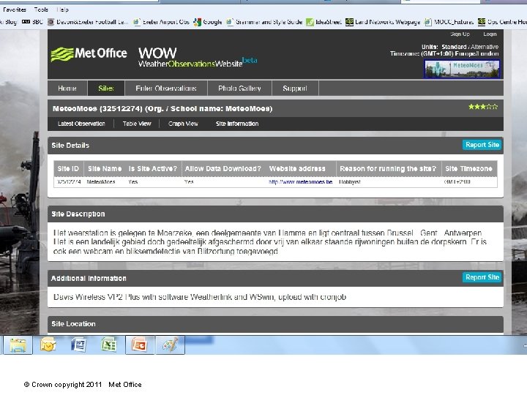The width and height of the screenshot is (527, 395).
Task: Open the Enter Observations tab
Action: pos(166,89)
